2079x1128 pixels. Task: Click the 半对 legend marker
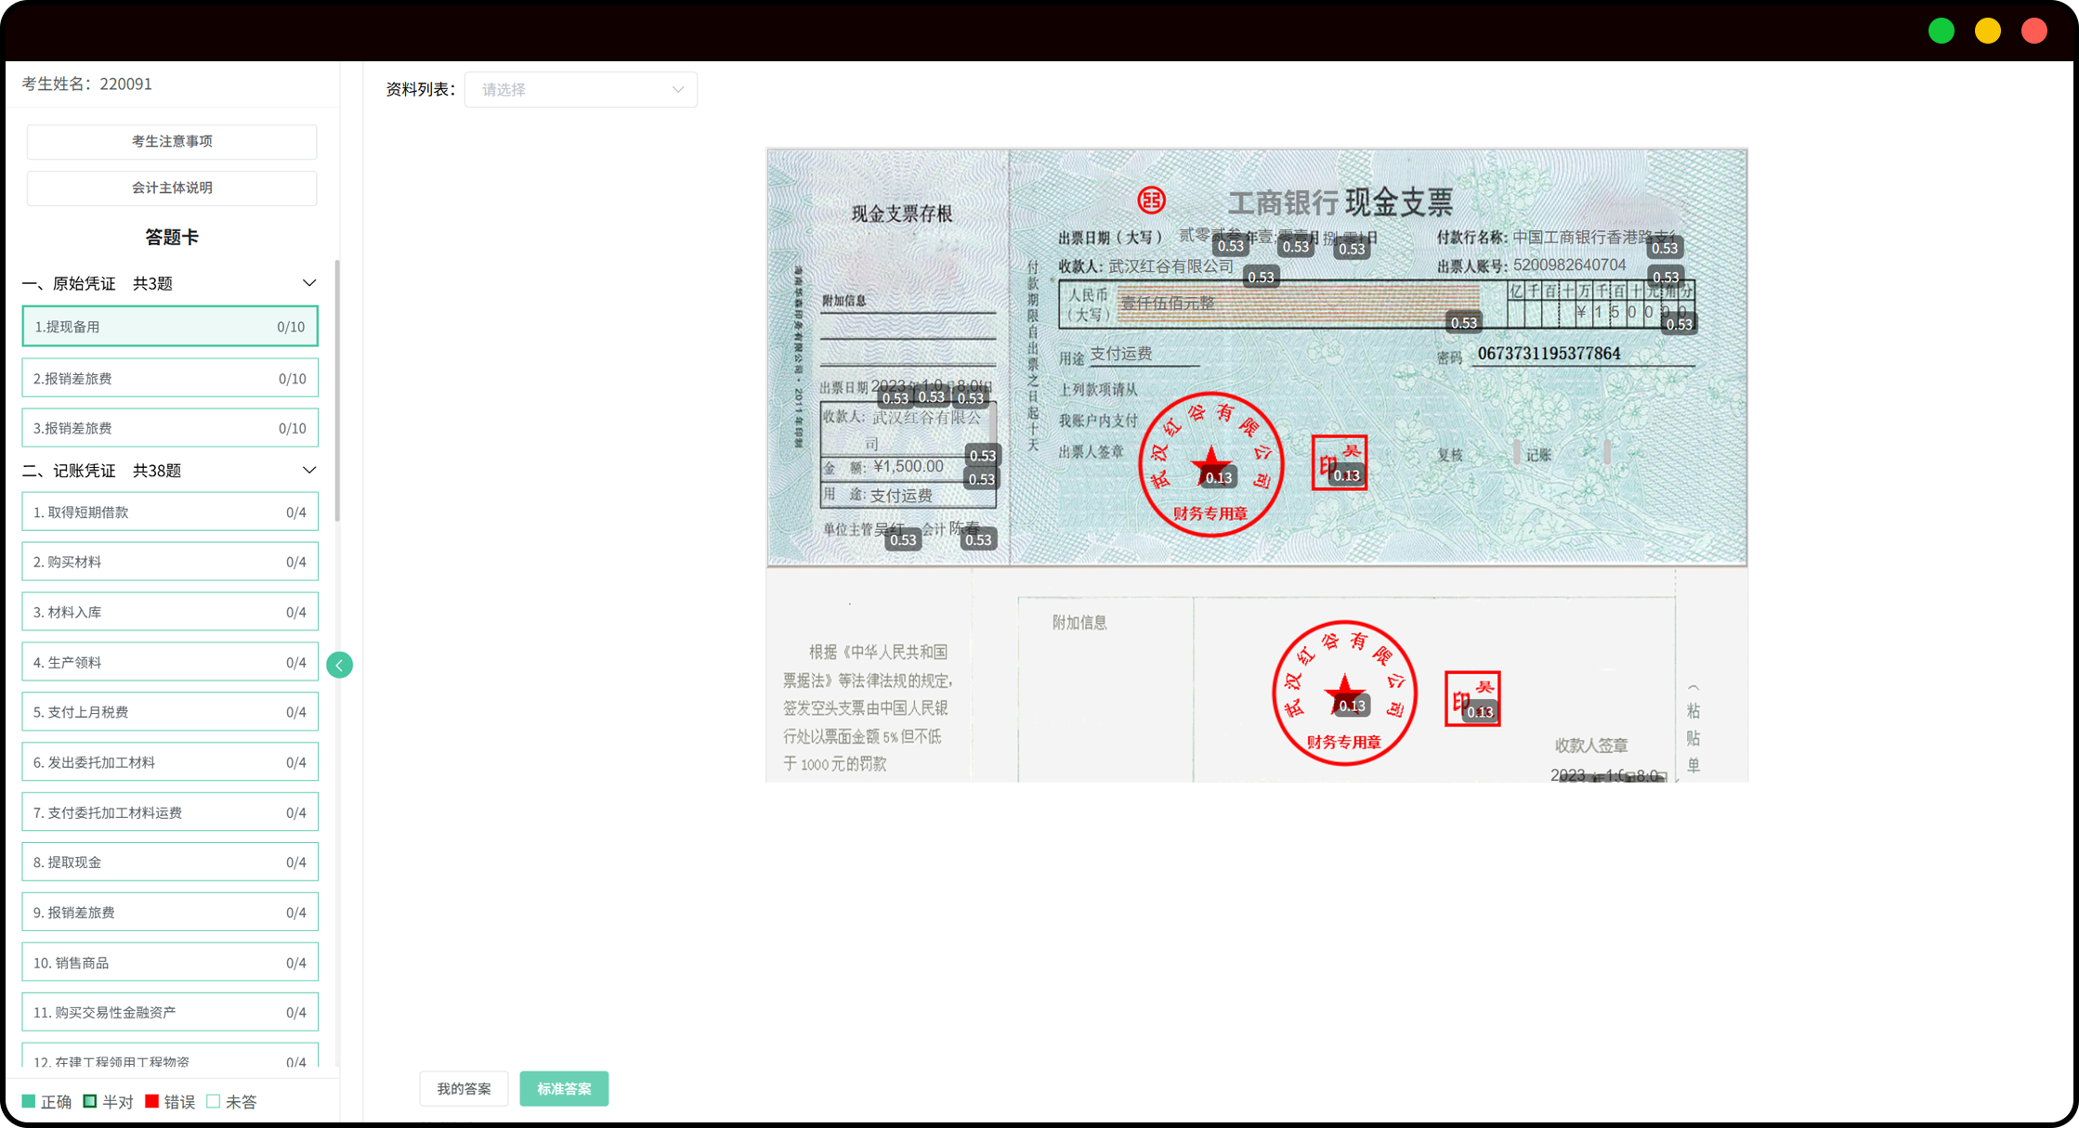coord(90,1101)
